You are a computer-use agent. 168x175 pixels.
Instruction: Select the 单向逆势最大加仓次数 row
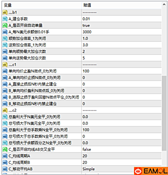click(82, 58)
